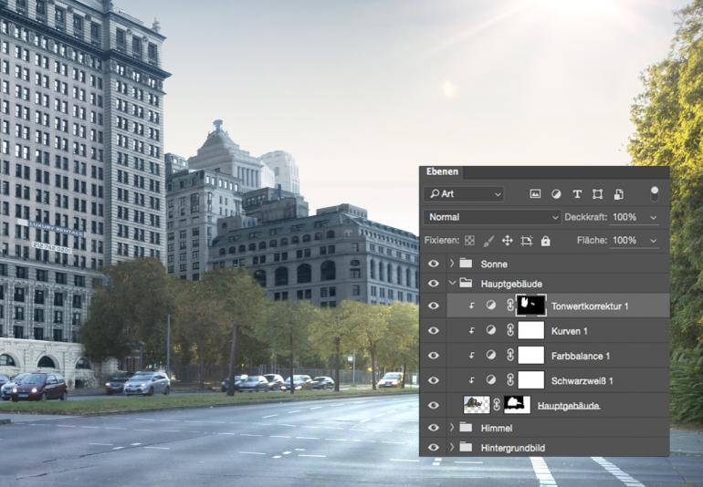The width and height of the screenshot is (703, 487).
Task: Toggle the layer filter switch
Action: tap(654, 193)
